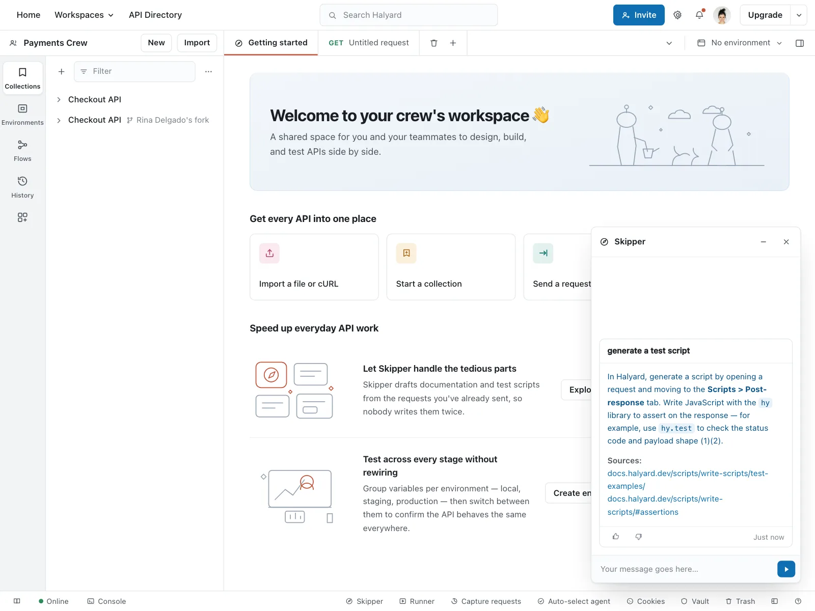This screenshot has width=815, height=611.
Task: Open the Workspaces dropdown menu
Action: (x=84, y=15)
